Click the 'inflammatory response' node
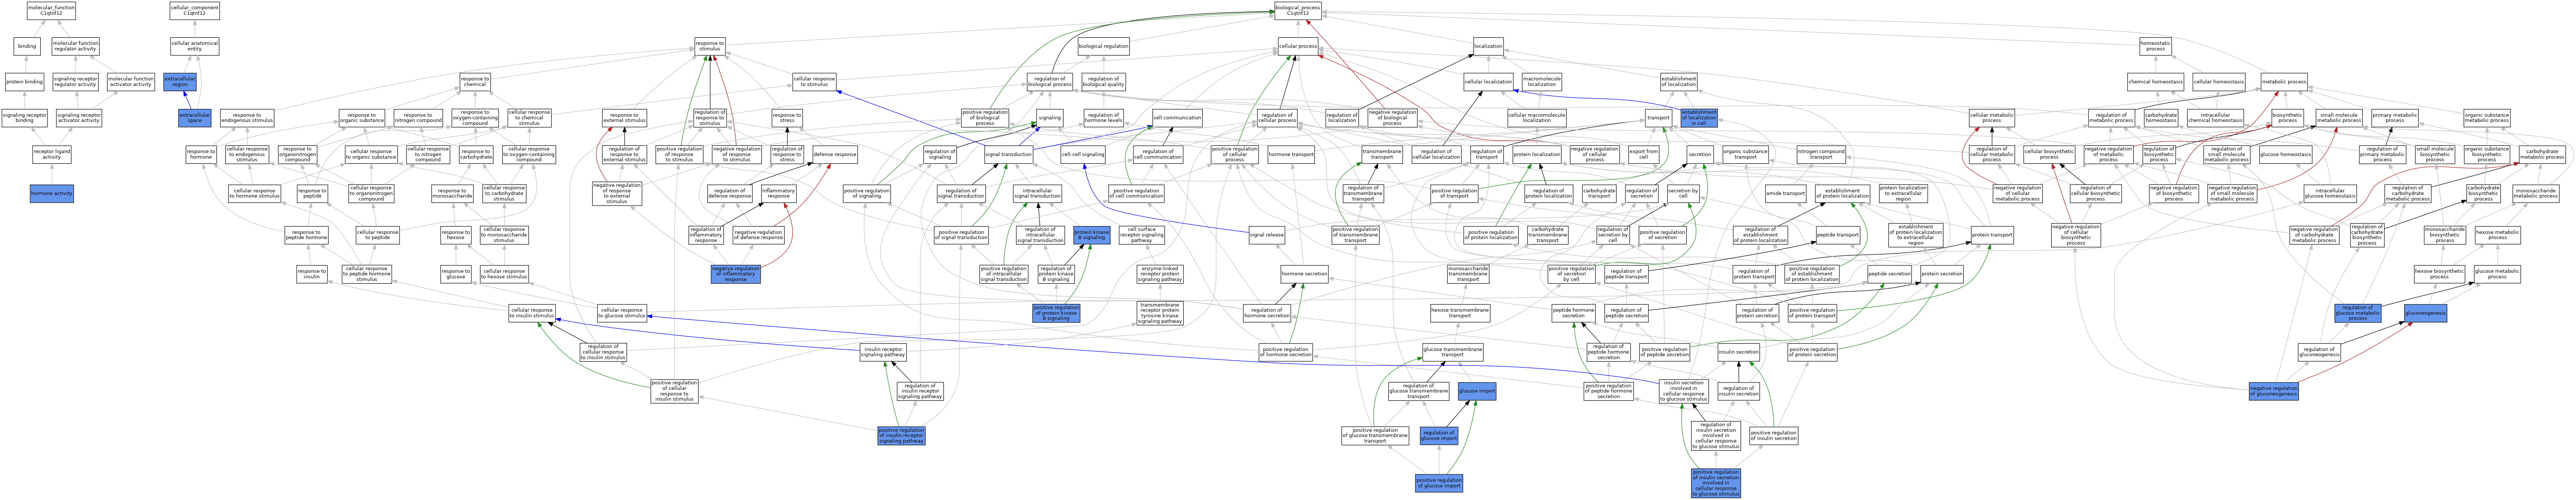 pyautogui.click(x=778, y=193)
